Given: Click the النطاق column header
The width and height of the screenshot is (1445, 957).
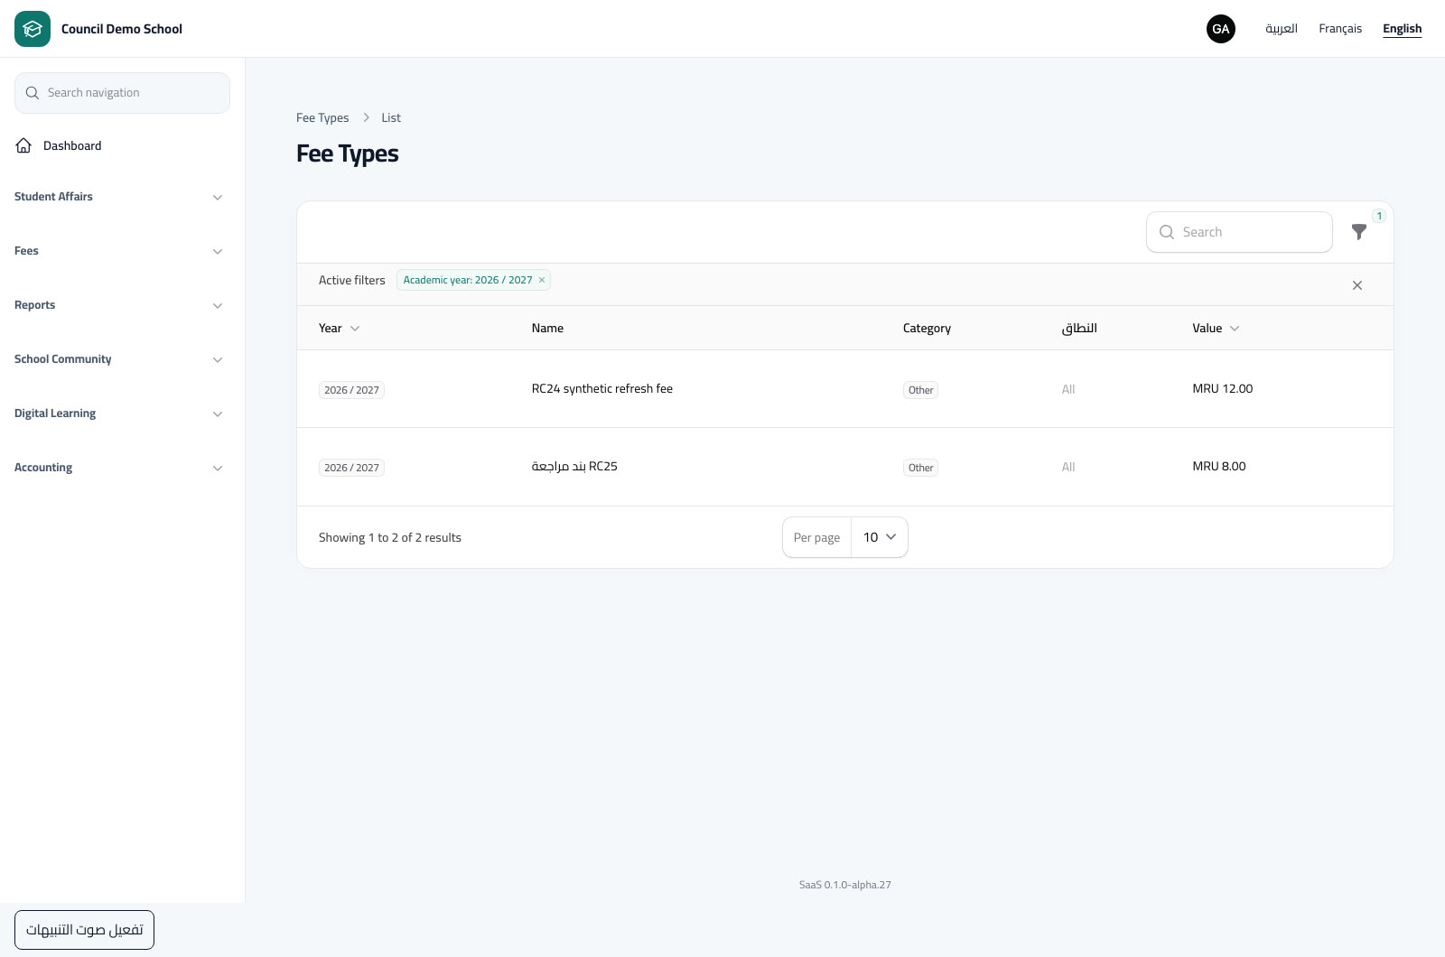Looking at the screenshot, I should tap(1079, 329).
